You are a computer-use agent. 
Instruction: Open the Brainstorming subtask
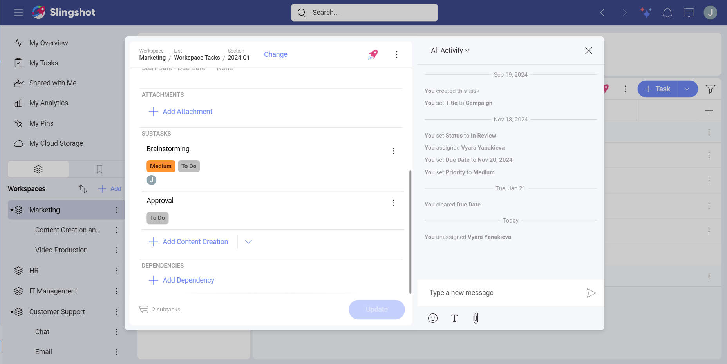pos(168,149)
